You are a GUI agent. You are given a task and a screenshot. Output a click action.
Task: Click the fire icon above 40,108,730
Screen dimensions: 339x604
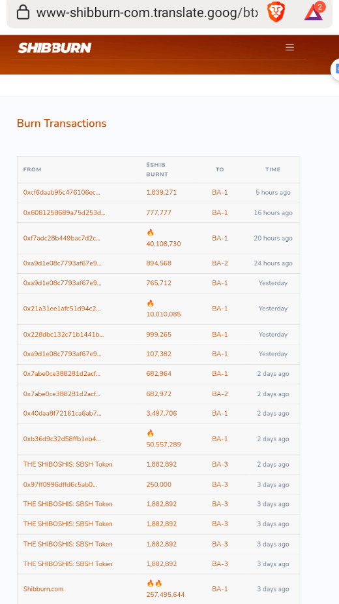point(150,232)
